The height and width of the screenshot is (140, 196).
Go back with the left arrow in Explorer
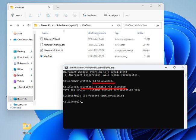[11, 25]
